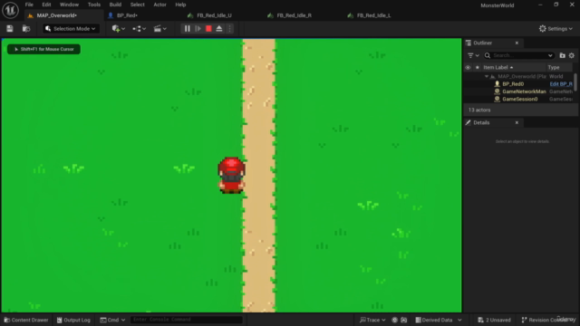The image size is (580, 326).
Task: Open the Outliner filter options dropdown
Action: (x=473, y=55)
